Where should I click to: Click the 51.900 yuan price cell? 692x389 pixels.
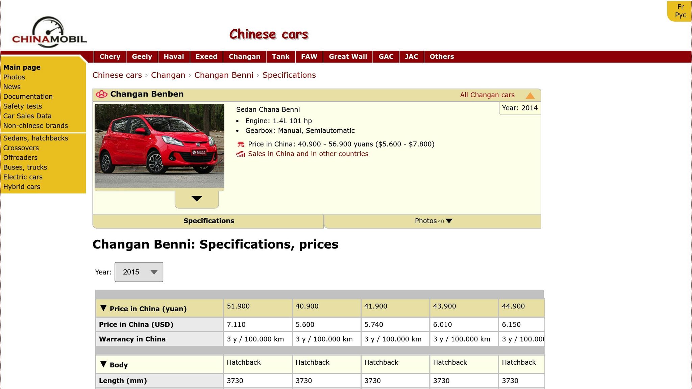point(257,308)
